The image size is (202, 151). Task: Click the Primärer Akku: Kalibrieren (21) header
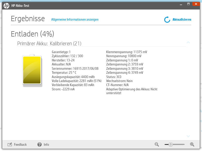[49, 44]
